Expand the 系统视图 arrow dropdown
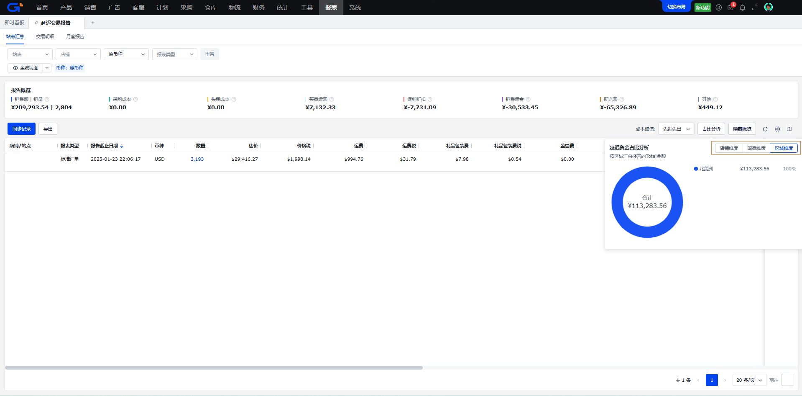 47,68
